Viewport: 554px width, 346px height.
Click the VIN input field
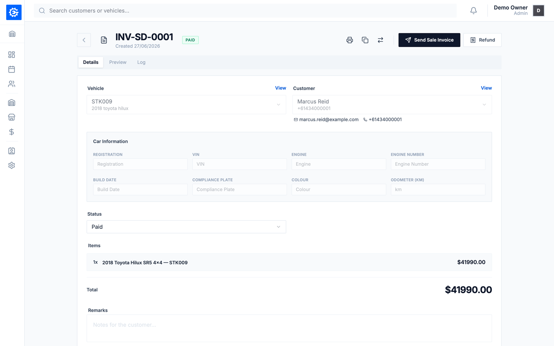(x=239, y=164)
